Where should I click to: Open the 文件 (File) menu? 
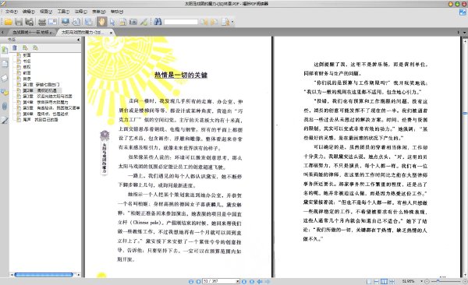pyautogui.click(x=12, y=12)
